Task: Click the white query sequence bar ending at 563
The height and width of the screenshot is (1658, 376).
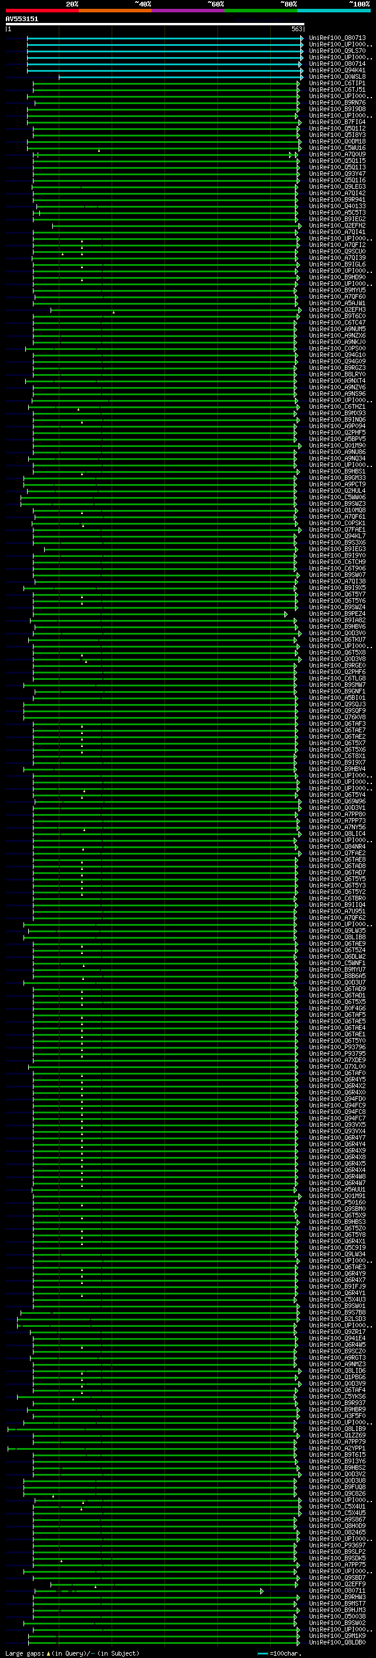Action: (x=155, y=24)
